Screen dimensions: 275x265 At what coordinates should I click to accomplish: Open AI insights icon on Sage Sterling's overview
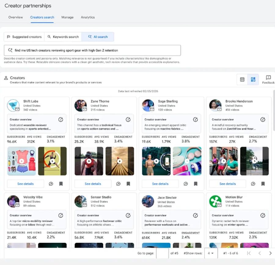click(x=195, y=120)
